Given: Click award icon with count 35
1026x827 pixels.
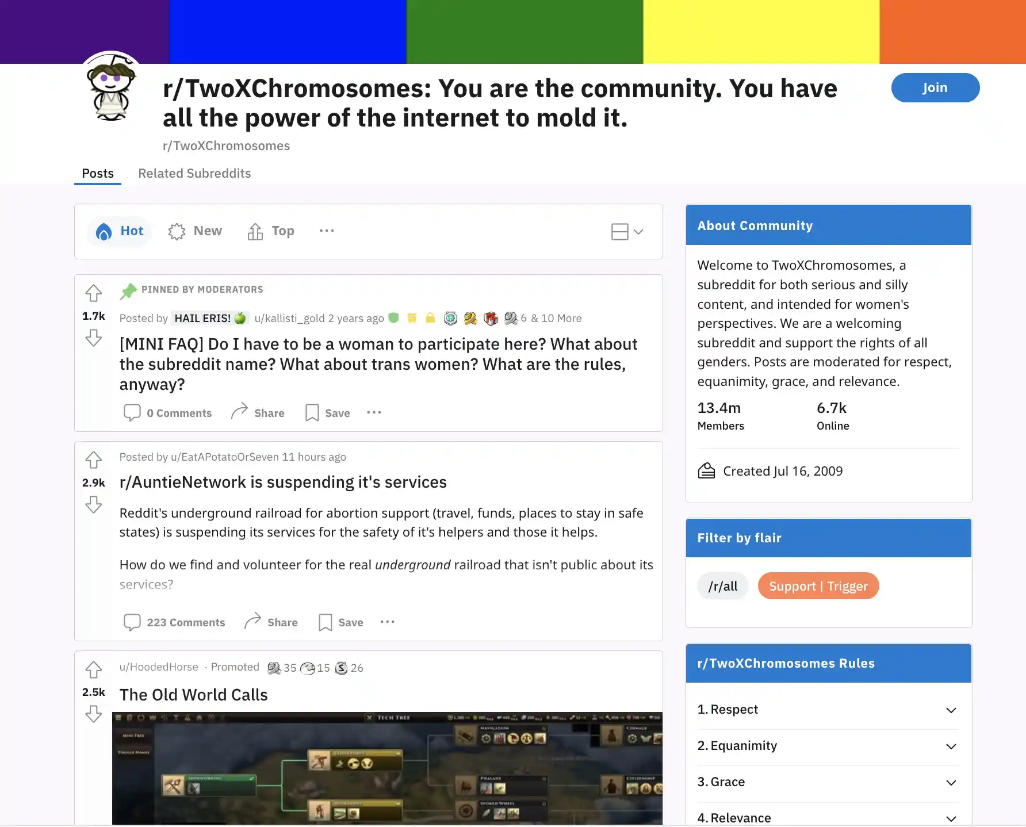Looking at the screenshot, I should tap(274, 668).
